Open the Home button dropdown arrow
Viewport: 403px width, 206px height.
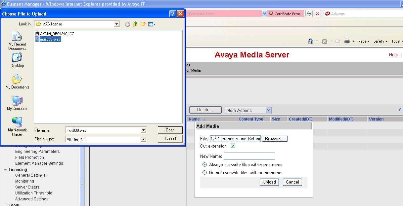317,41
